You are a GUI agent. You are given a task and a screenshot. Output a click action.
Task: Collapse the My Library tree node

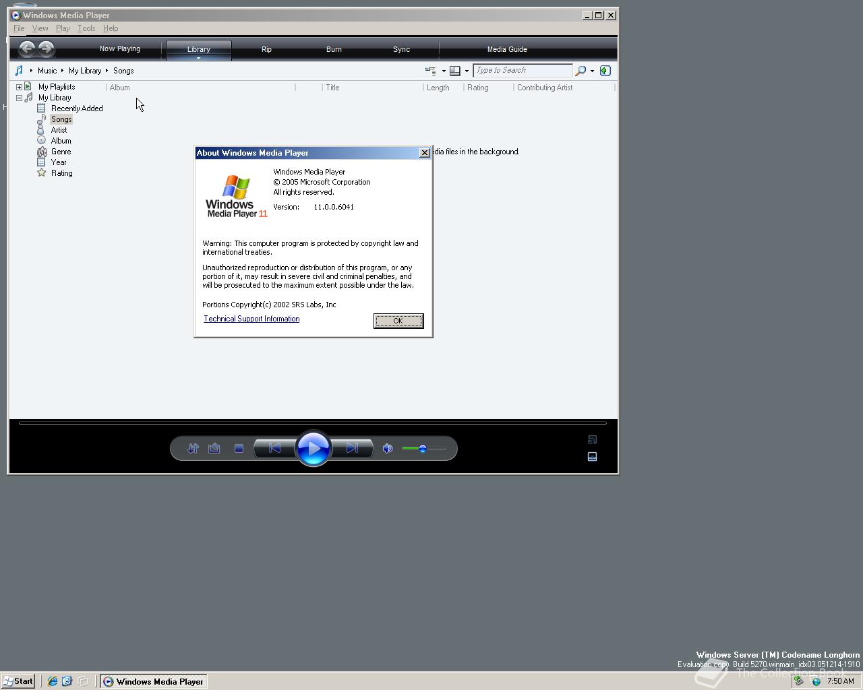pos(19,98)
